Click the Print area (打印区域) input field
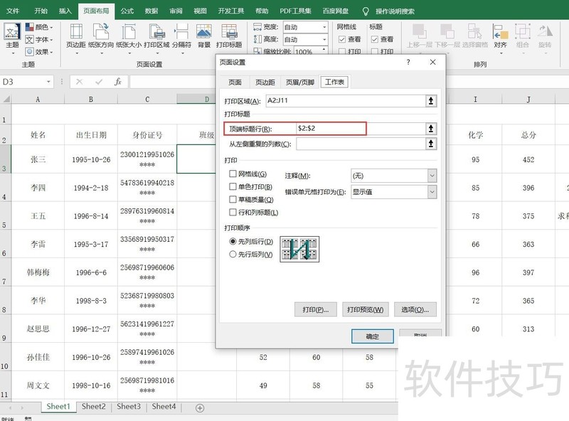569x421 pixels. pos(346,101)
